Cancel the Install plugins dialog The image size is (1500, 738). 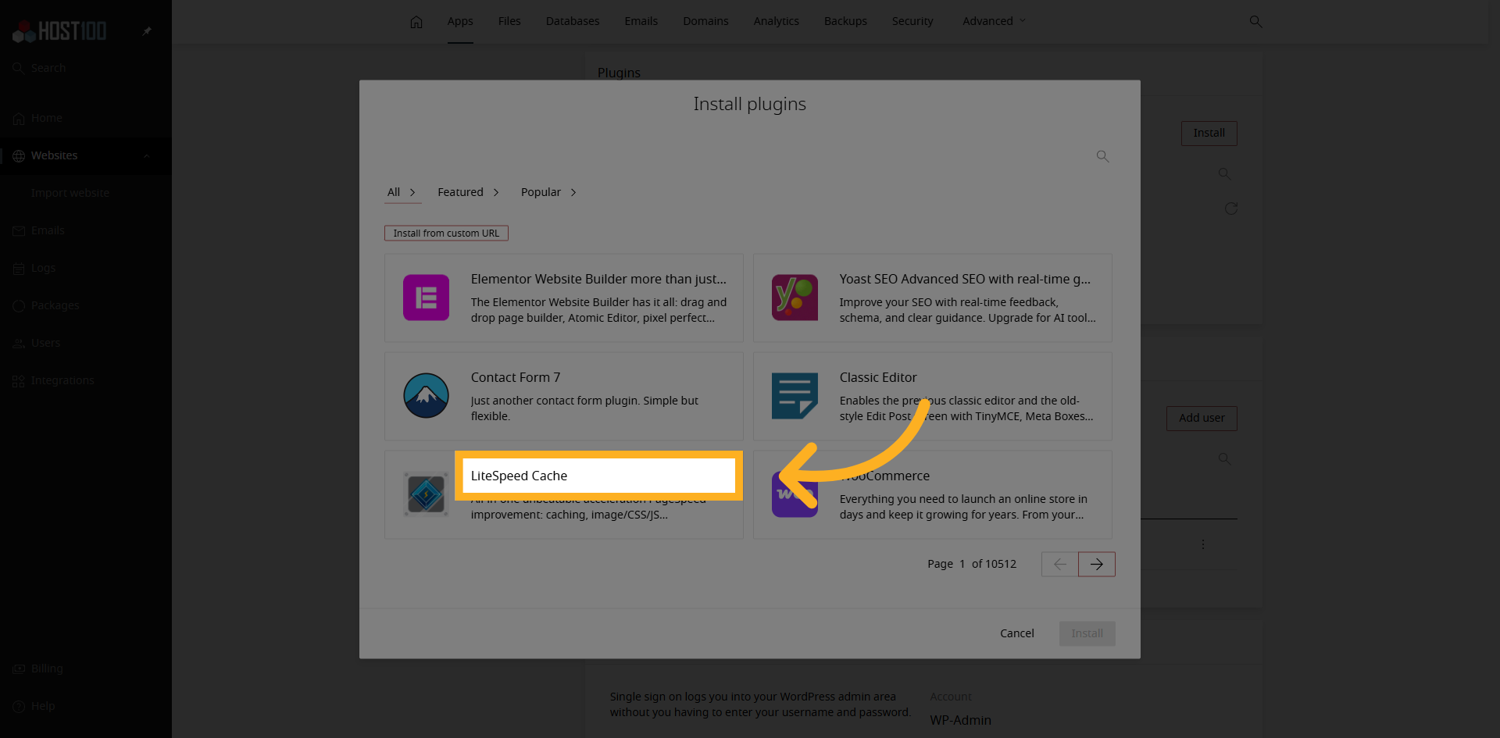pos(1016,633)
